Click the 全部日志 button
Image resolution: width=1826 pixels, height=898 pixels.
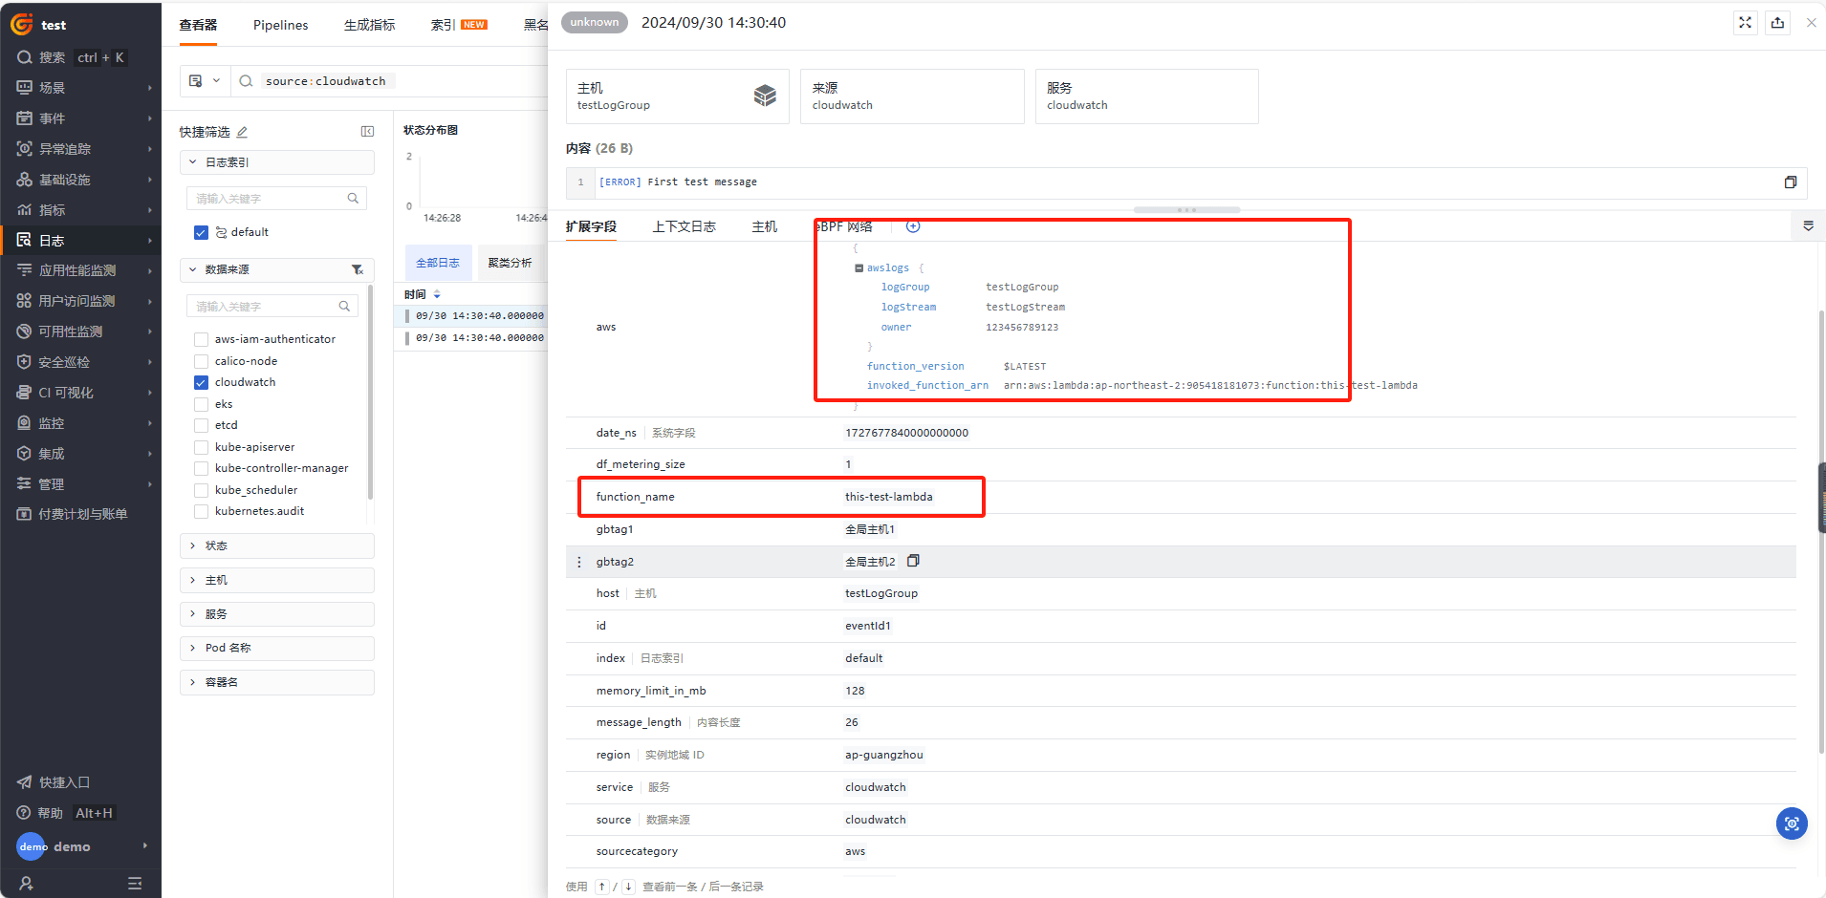point(438,263)
